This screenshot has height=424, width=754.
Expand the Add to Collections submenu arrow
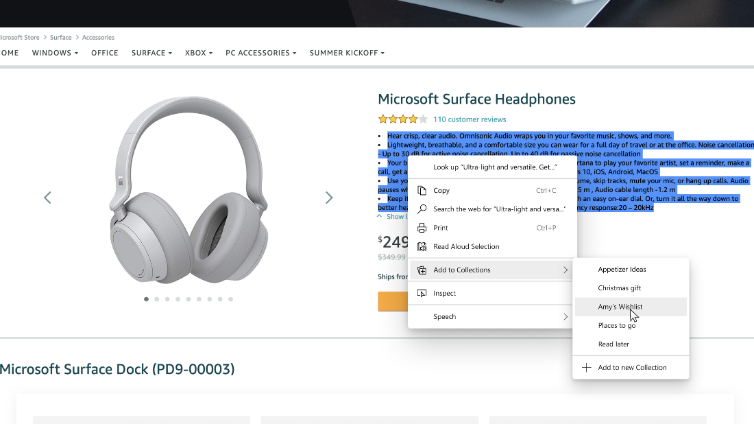(565, 270)
